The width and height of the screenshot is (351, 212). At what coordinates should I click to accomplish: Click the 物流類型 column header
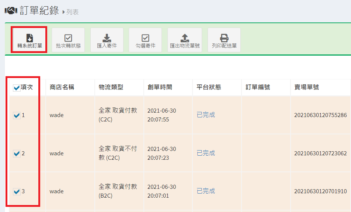111,87
